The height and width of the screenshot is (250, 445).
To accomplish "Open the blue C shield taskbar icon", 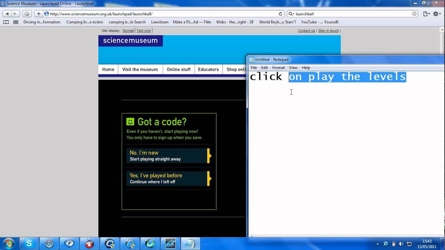I will [110, 244].
